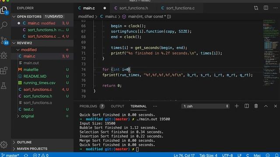Open feedback smiley in status bar
This screenshot has height=157, width=280.
click(268, 155)
